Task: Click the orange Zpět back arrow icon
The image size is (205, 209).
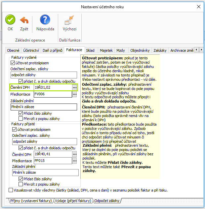Action: (x=24, y=20)
